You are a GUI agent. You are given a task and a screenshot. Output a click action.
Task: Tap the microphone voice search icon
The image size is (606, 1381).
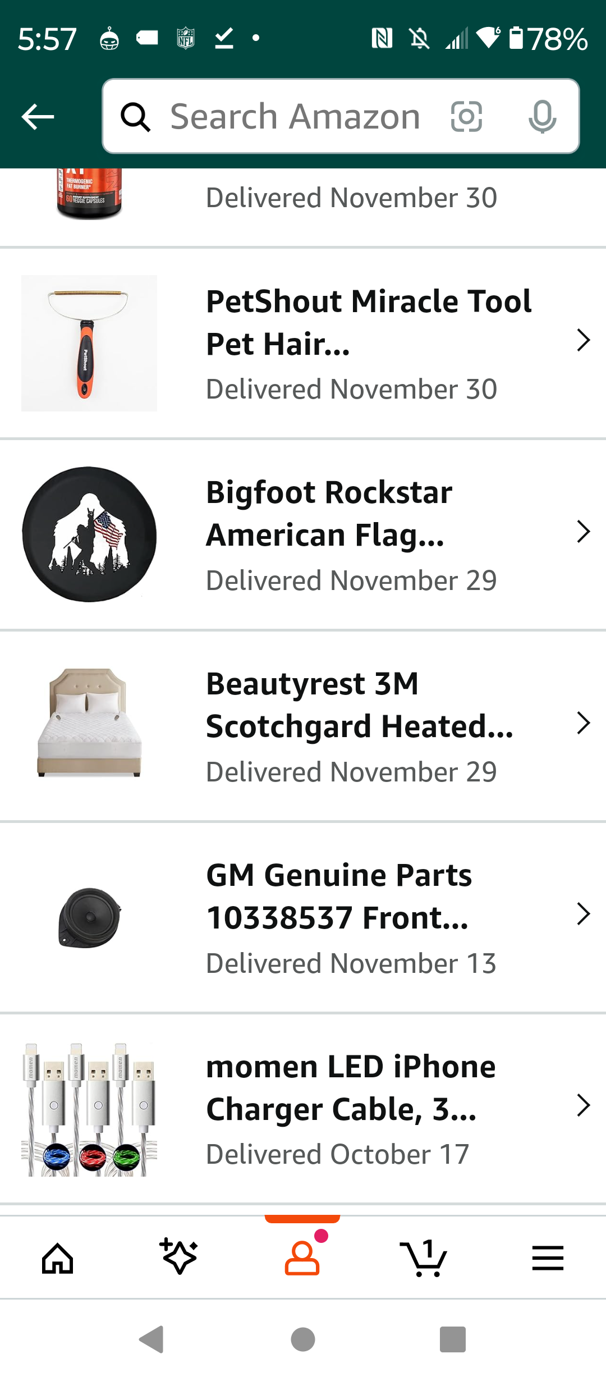point(542,117)
